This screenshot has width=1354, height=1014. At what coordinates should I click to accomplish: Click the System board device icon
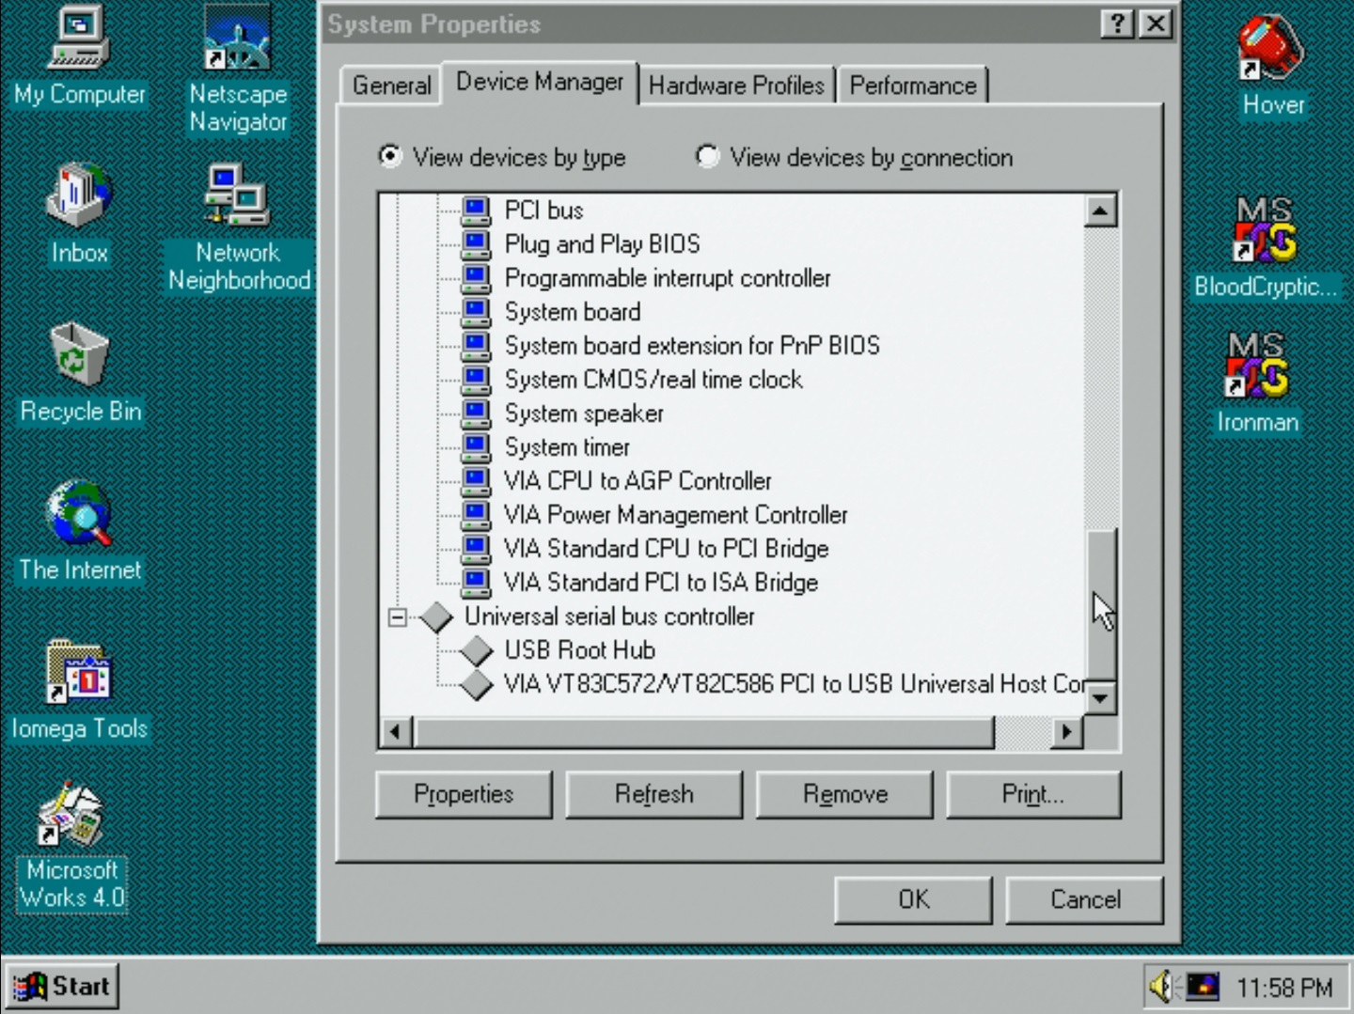point(477,312)
